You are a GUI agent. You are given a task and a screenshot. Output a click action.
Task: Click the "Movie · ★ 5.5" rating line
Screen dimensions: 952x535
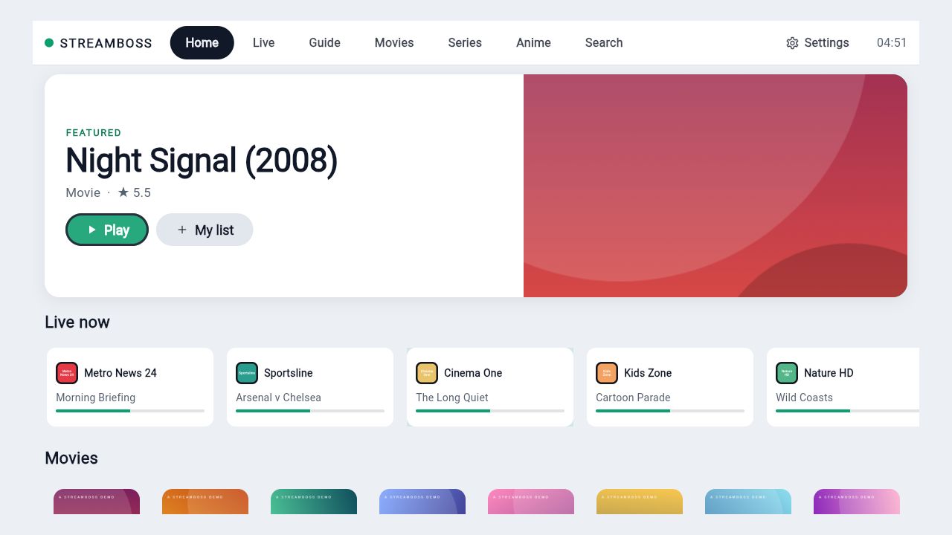click(109, 192)
